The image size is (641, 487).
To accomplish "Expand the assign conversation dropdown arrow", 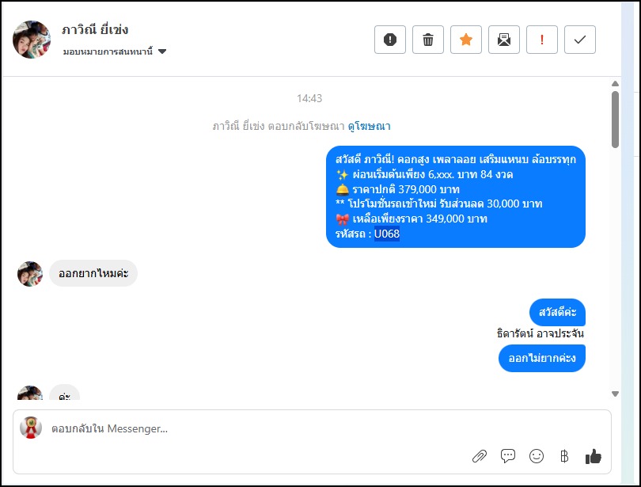I will (x=162, y=51).
